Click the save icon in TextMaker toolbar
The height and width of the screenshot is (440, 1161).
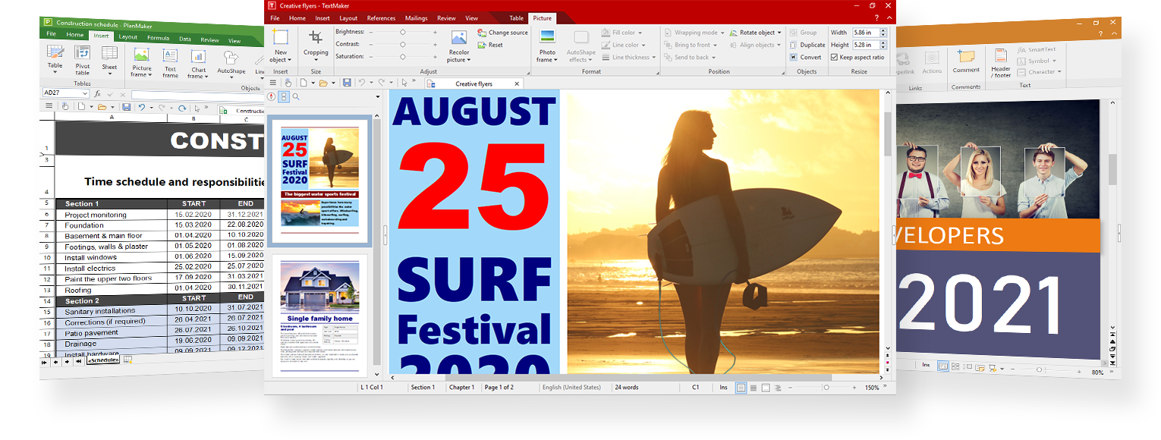coord(347,83)
